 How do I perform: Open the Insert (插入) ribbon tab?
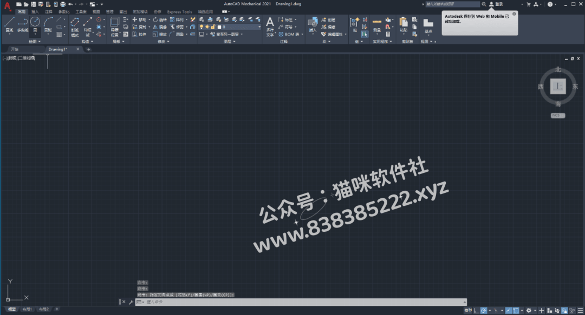tap(35, 11)
